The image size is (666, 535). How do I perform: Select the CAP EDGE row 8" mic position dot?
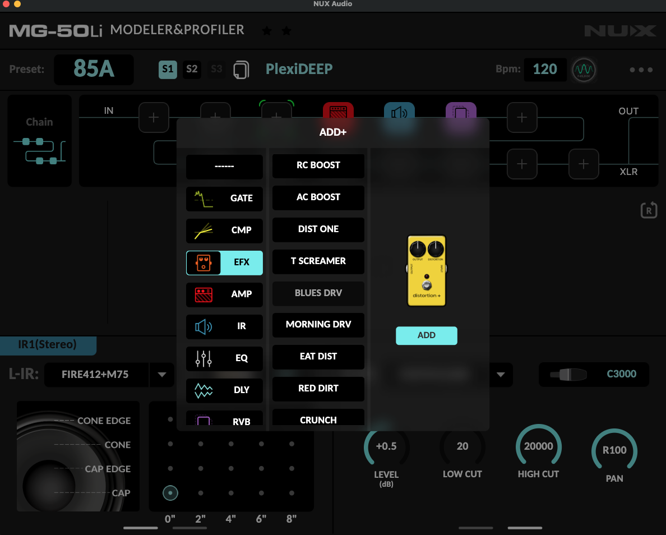tap(292, 468)
